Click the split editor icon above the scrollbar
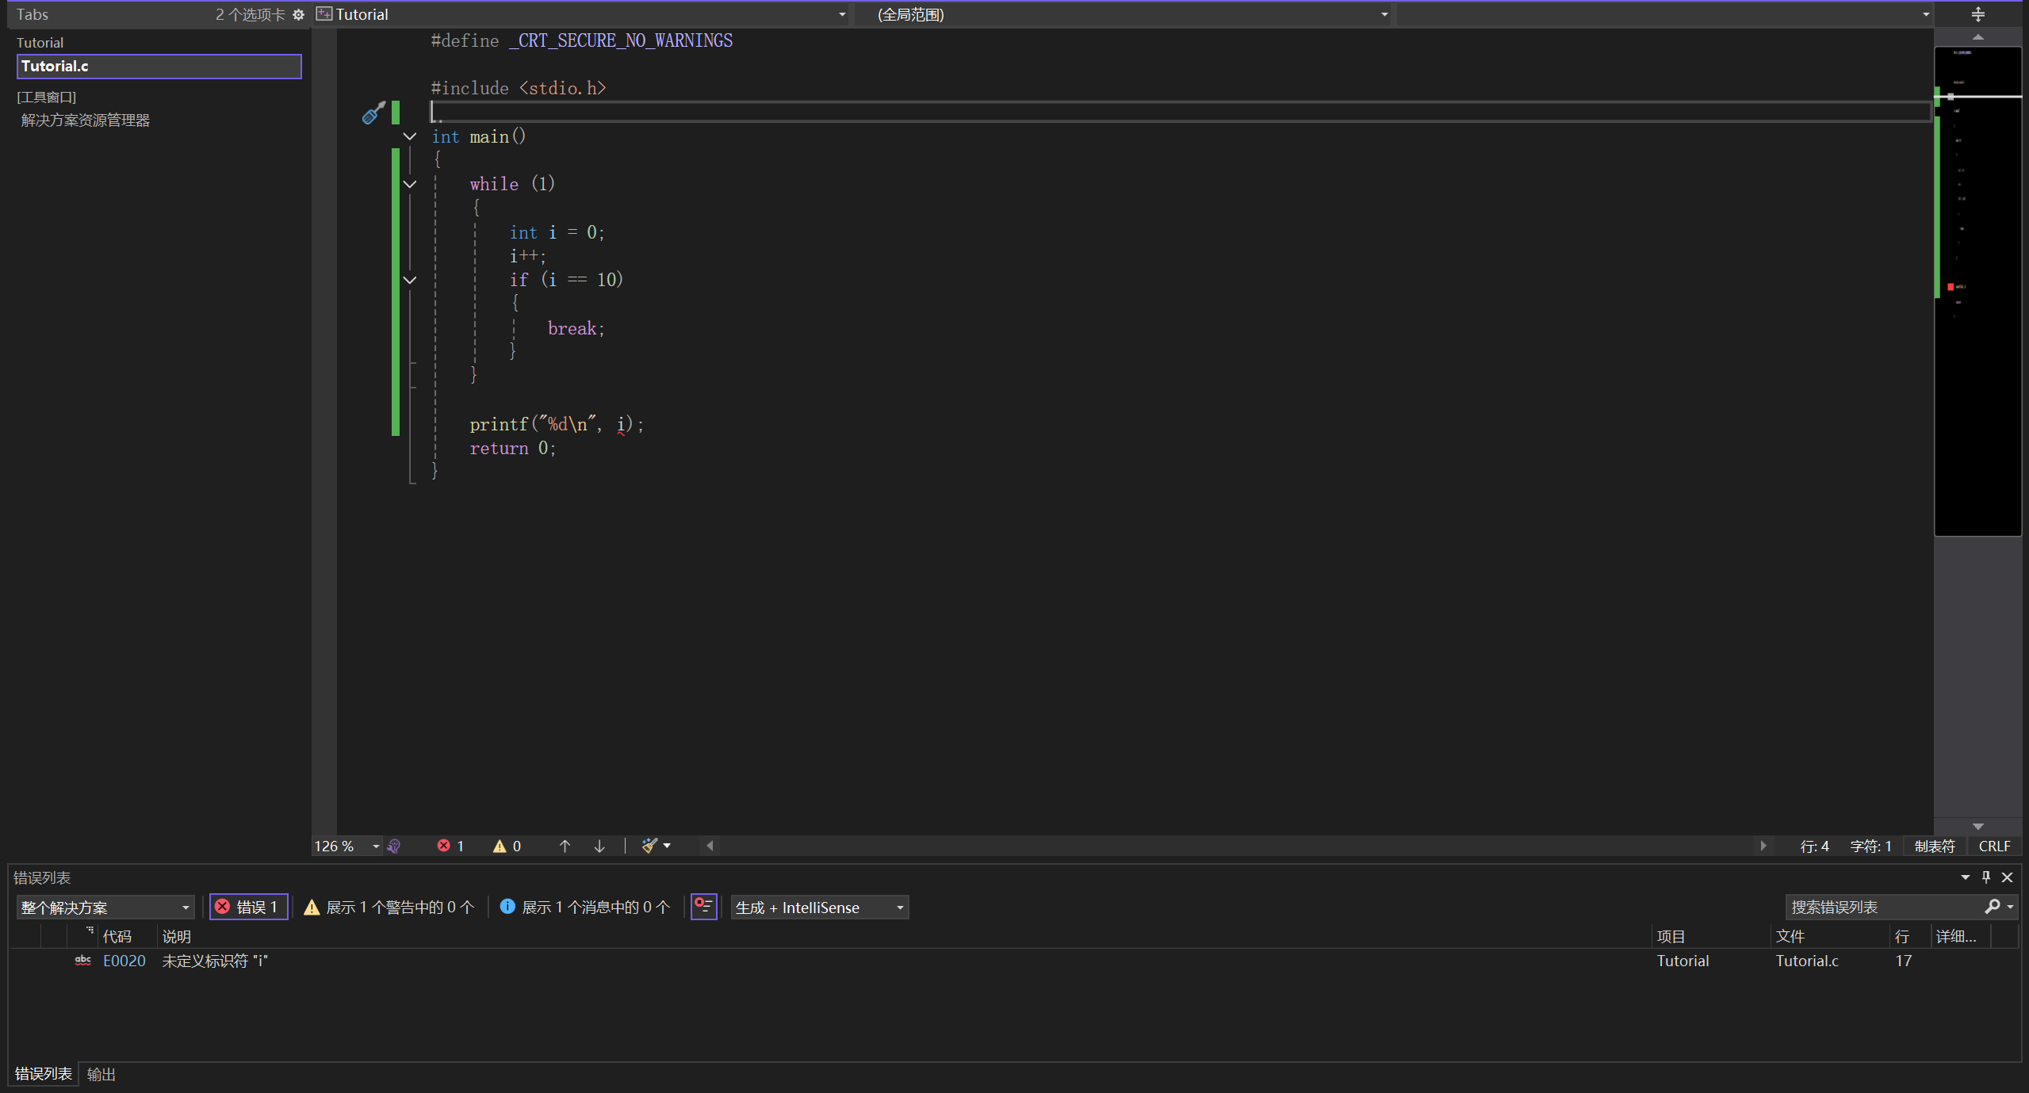The image size is (2029, 1093). pyautogui.click(x=1978, y=14)
